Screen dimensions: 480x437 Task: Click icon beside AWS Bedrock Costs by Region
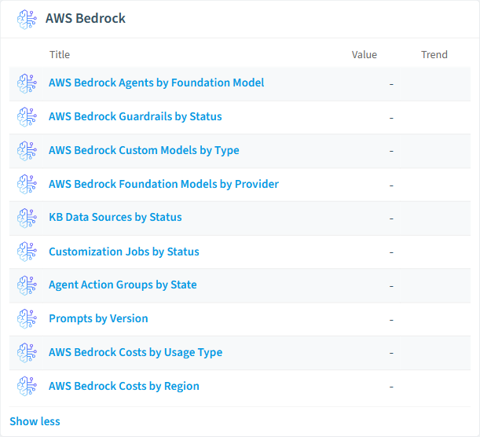27,387
